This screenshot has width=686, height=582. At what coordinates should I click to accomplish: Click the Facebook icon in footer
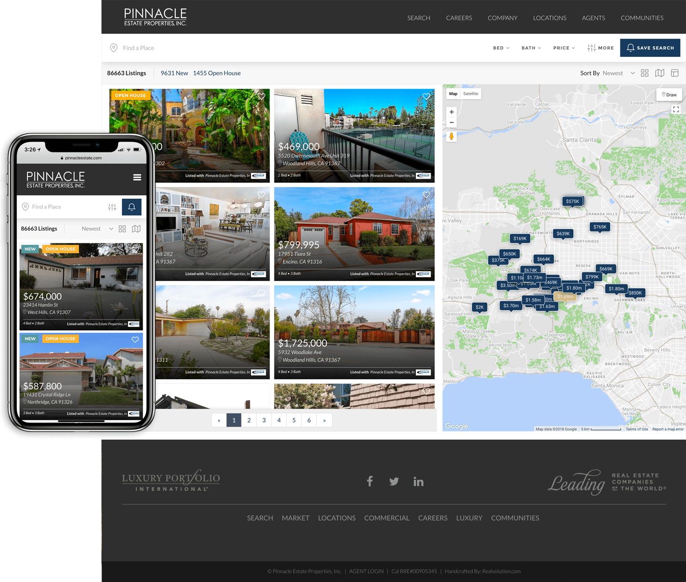(370, 482)
